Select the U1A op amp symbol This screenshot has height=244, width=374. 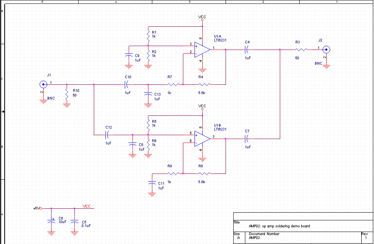pos(202,50)
